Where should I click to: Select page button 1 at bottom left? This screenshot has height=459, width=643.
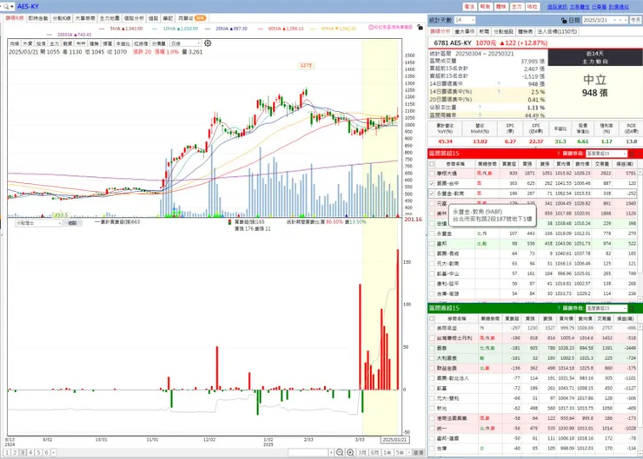pyautogui.click(x=7, y=452)
